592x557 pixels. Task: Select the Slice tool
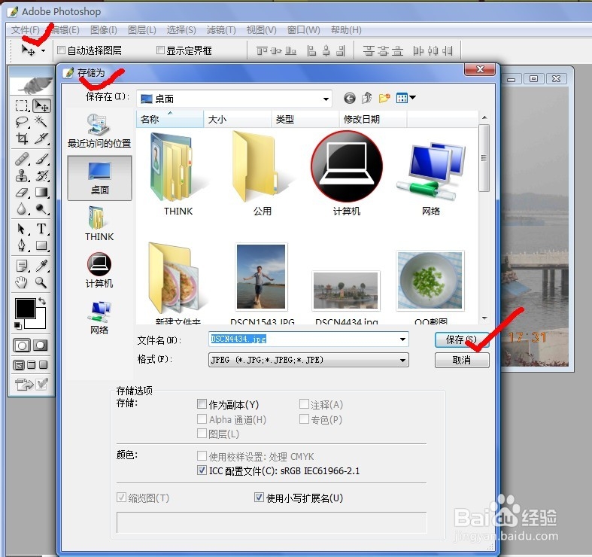(x=41, y=138)
